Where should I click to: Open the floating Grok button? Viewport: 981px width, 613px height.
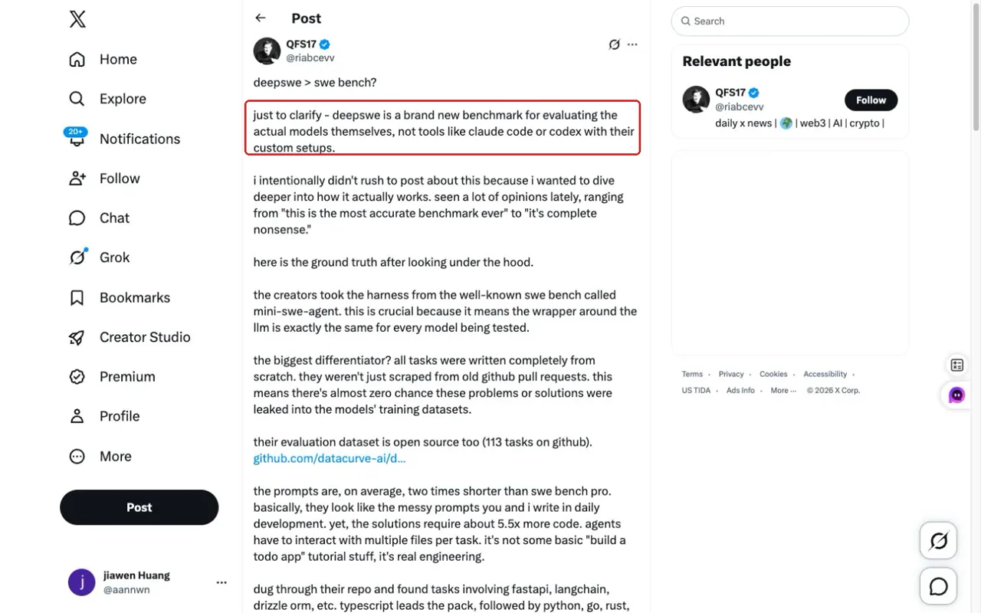939,541
